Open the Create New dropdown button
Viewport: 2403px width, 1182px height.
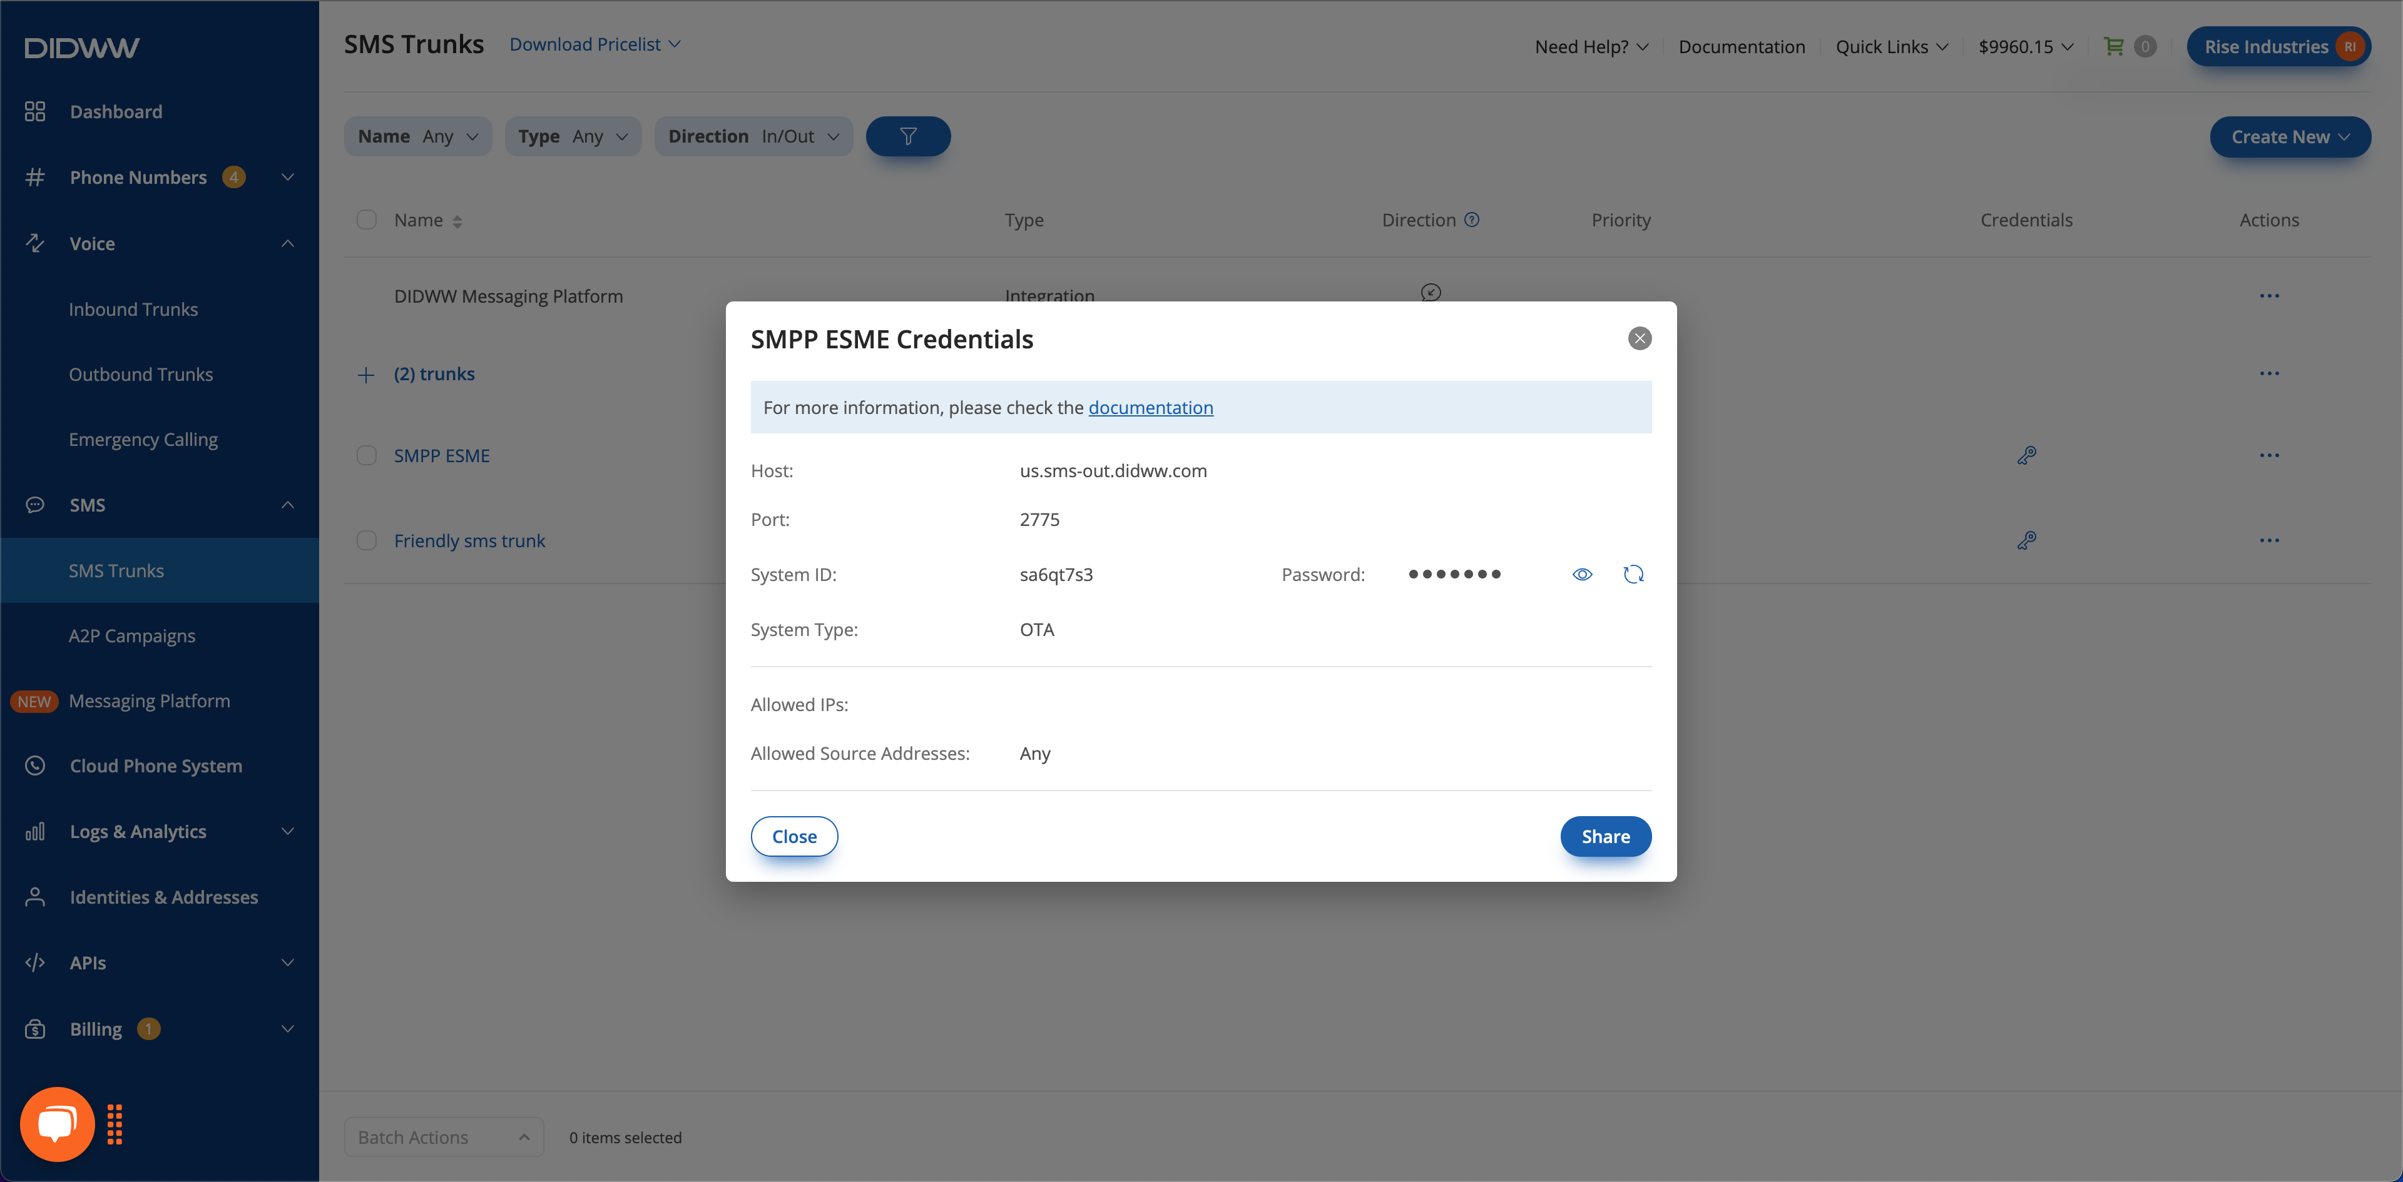(2290, 137)
